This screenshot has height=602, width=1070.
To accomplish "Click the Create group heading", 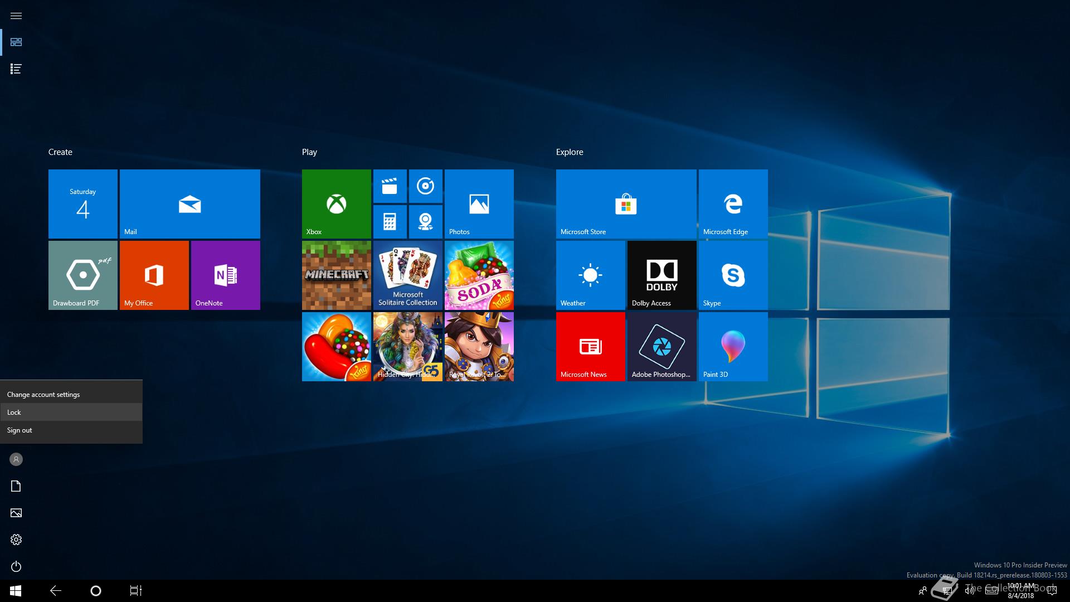I will tap(60, 152).
